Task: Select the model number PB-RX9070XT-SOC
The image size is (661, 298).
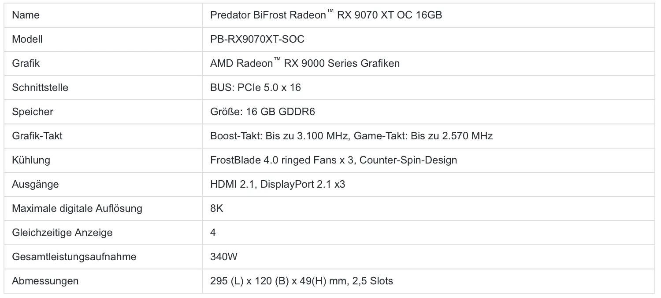Action: coord(257,40)
